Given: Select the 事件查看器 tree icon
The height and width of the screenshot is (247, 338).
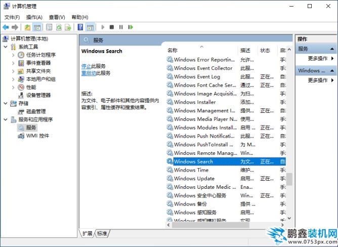Looking at the screenshot, I should pyautogui.click(x=21, y=63).
